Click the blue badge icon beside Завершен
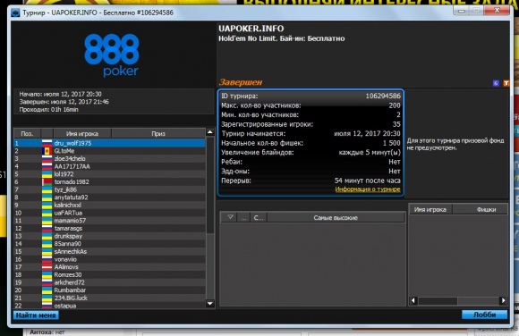The image size is (519, 336). click(496, 83)
